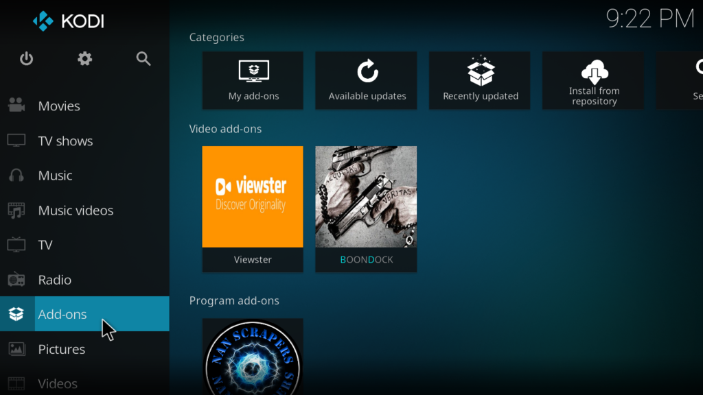Click the Videos filmstrip icon
This screenshot has height=395, width=703.
[16, 383]
